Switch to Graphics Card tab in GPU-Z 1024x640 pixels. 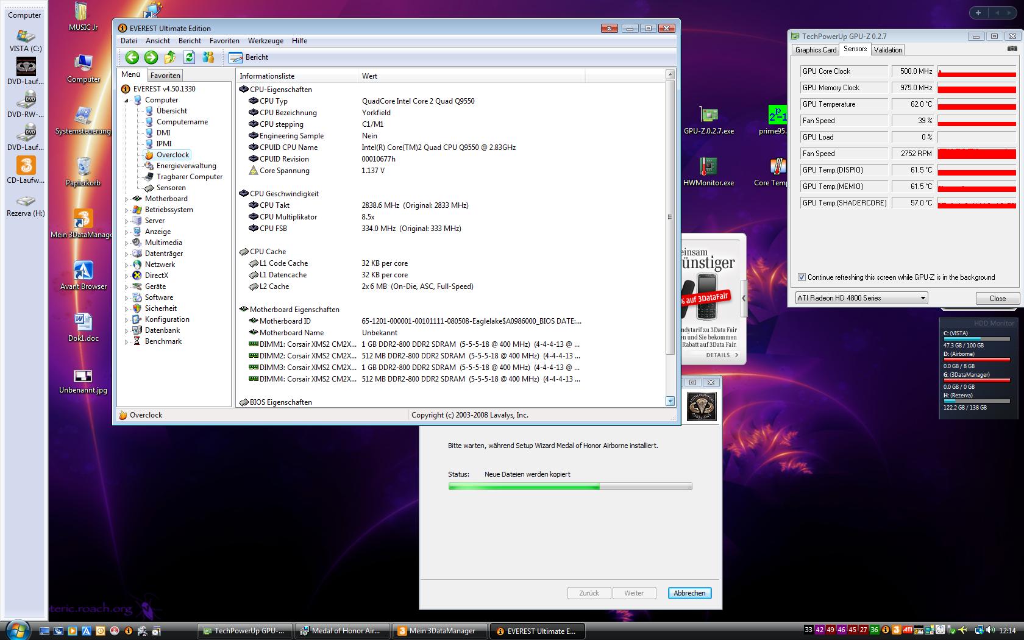coord(816,50)
